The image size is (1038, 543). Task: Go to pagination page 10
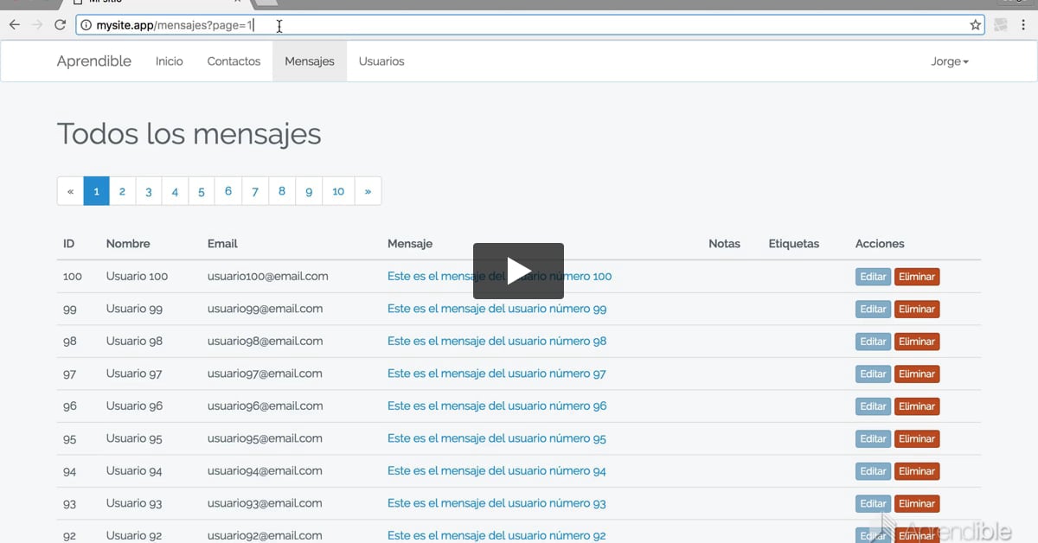coord(338,191)
